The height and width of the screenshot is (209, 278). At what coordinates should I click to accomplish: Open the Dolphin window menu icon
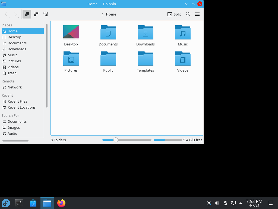[x=4, y=4]
